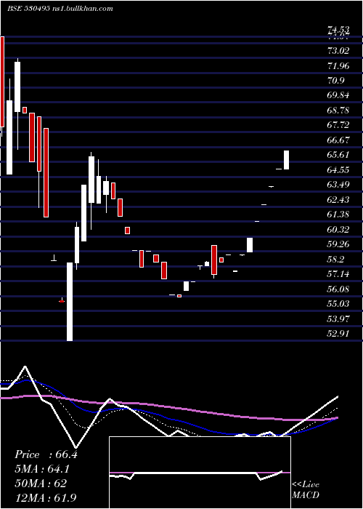This screenshot has height=509, width=363.
Task: Click the 5MA : 64.1 readout
Action: [42, 469]
